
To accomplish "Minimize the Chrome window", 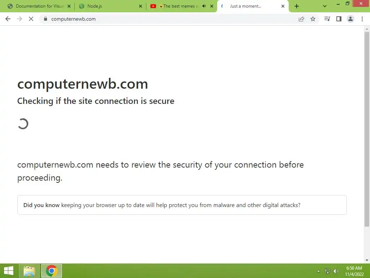I will [x=338, y=4].
